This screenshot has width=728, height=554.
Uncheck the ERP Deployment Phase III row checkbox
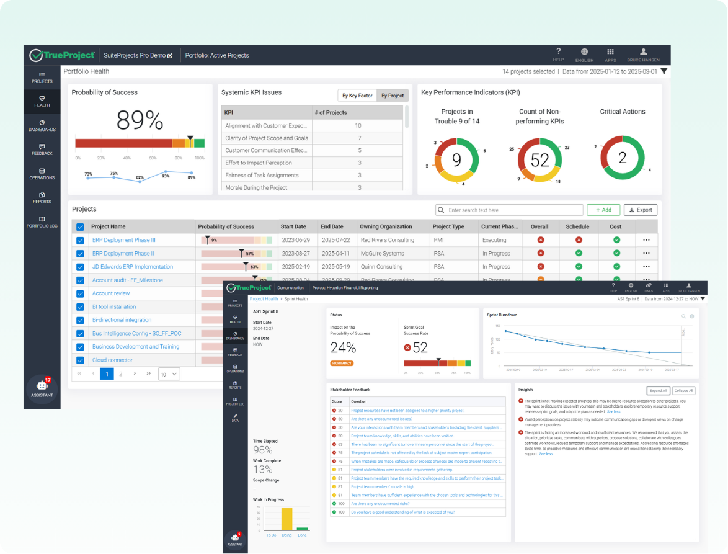click(x=79, y=239)
